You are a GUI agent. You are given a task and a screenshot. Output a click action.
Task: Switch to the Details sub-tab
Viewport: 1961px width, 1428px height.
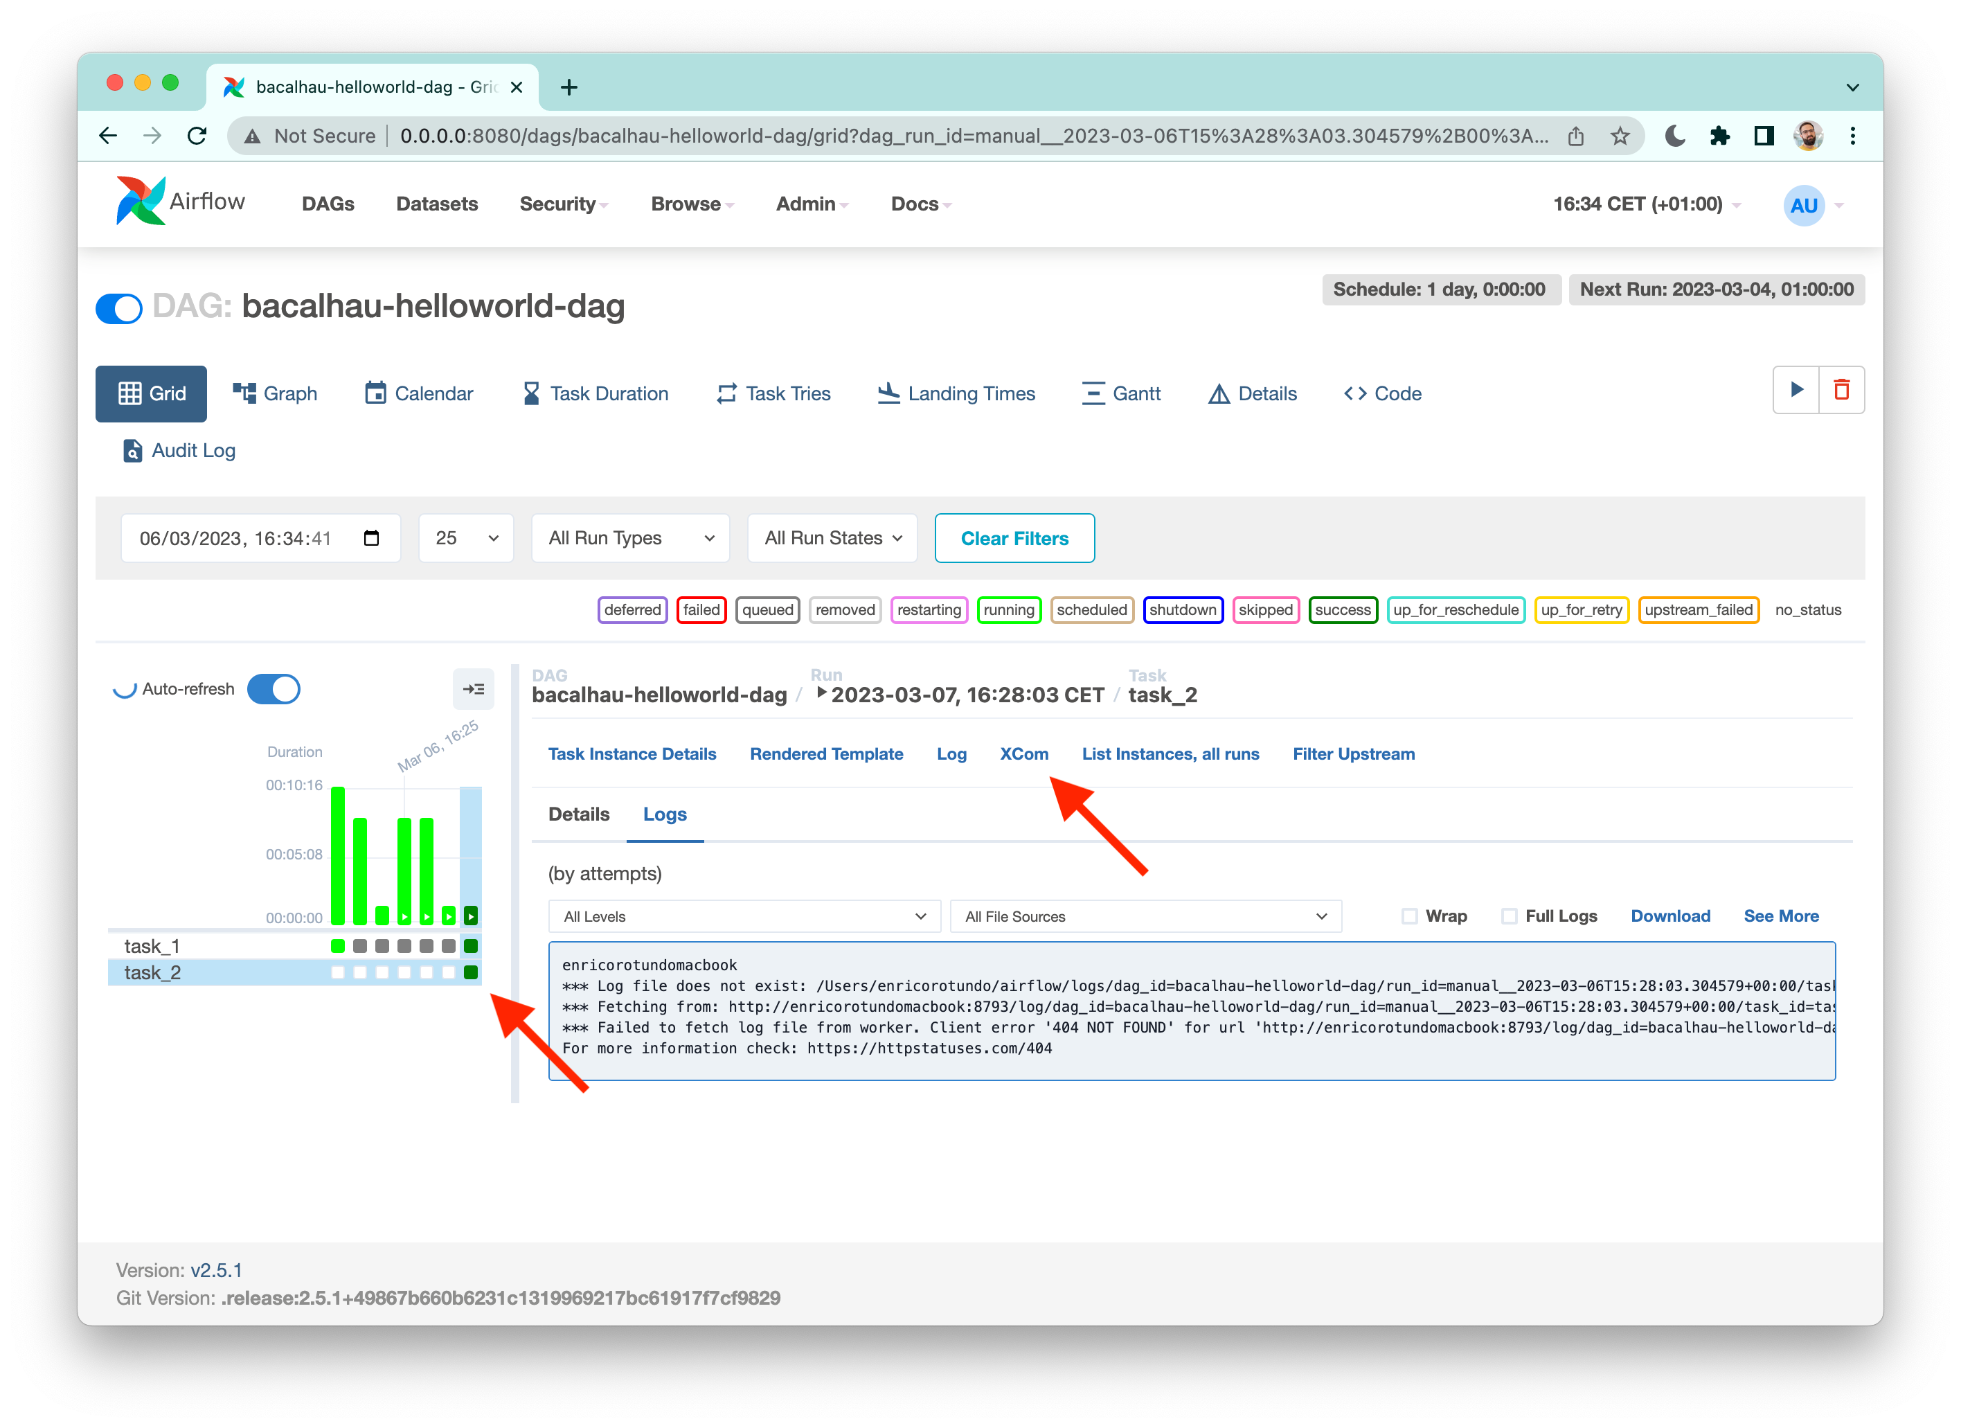[x=578, y=814]
